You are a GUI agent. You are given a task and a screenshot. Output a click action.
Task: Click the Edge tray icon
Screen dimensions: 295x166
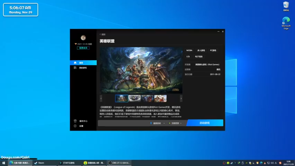[261, 163]
